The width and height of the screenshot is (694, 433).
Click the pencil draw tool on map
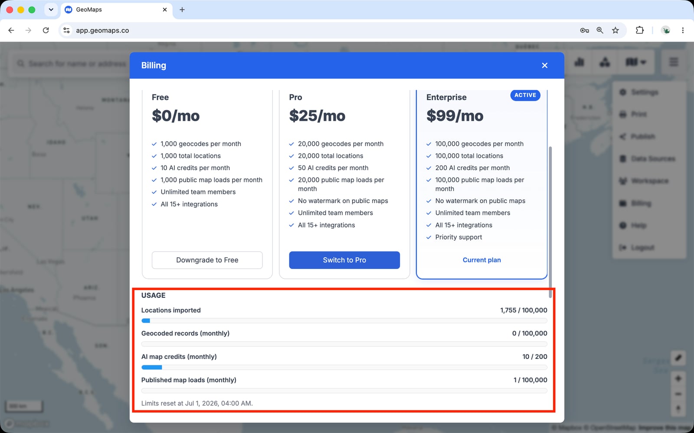click(678, 358)
